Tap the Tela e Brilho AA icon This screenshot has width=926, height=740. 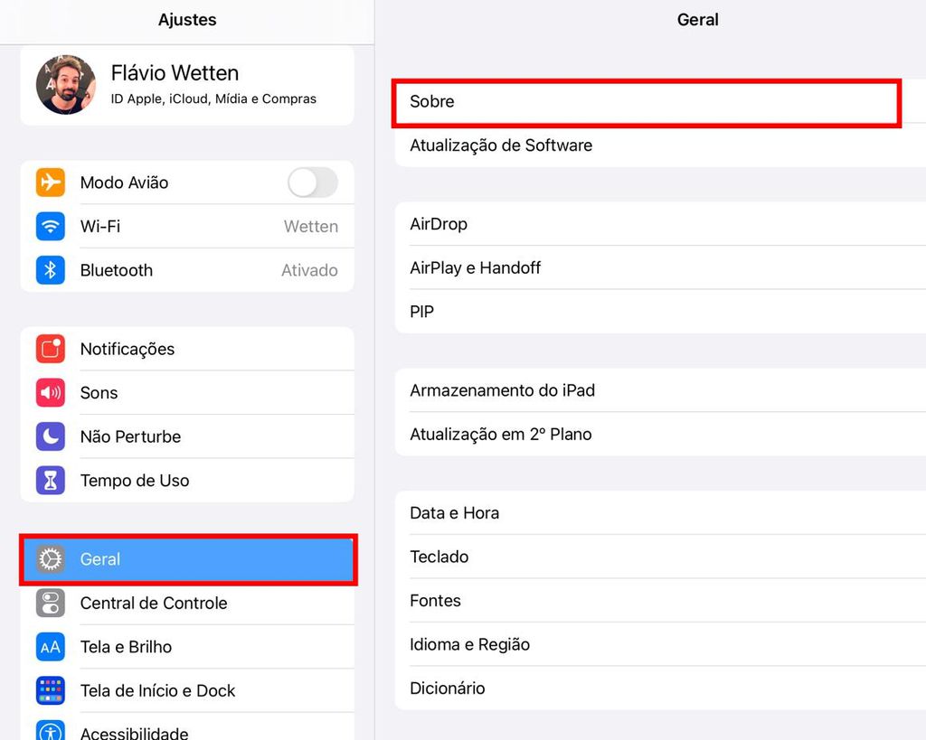click(51, 647)
